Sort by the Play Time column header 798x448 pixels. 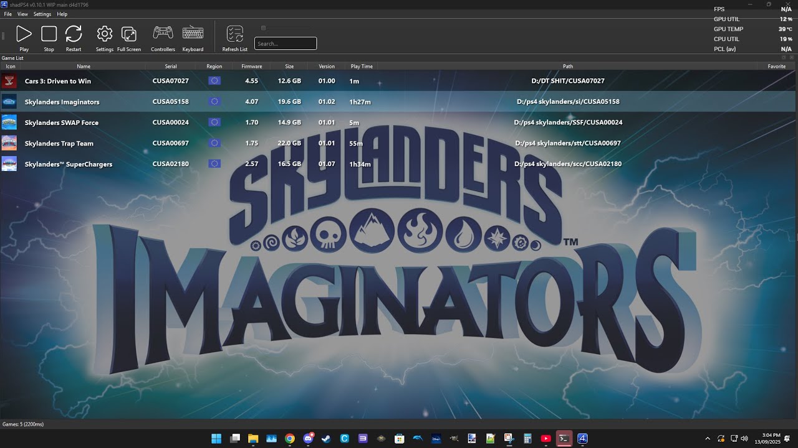tap(362, 66)
